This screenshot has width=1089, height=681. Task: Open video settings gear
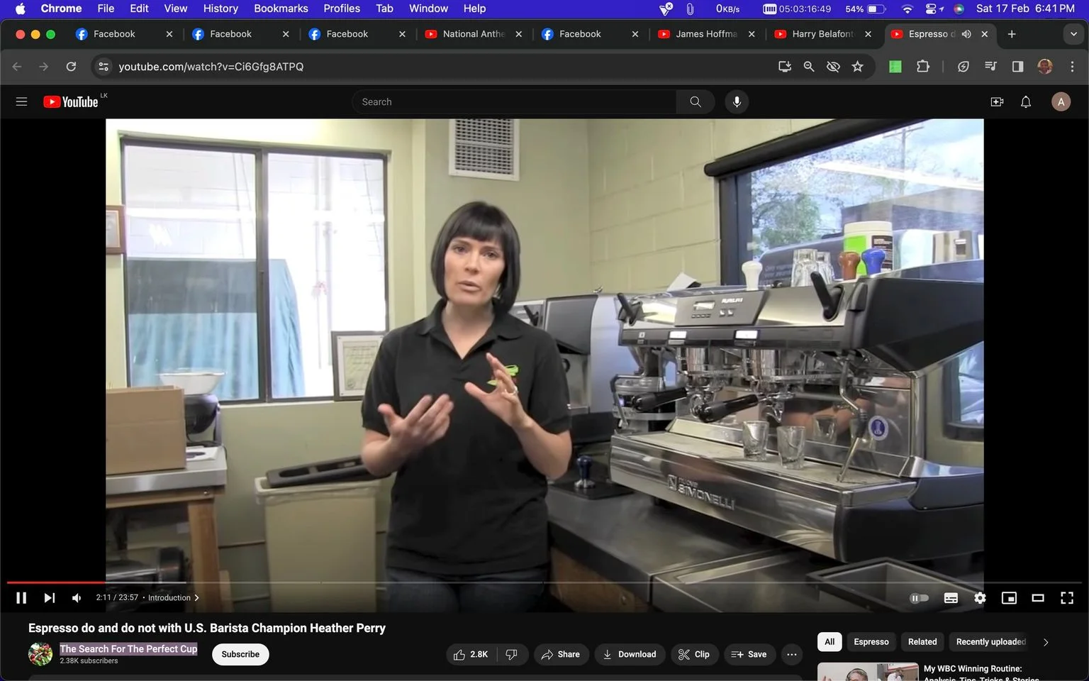(980, 598)
